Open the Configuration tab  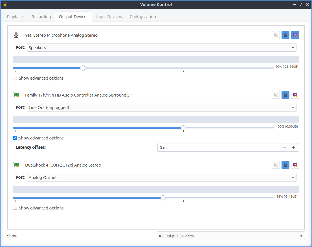[143, 17]
